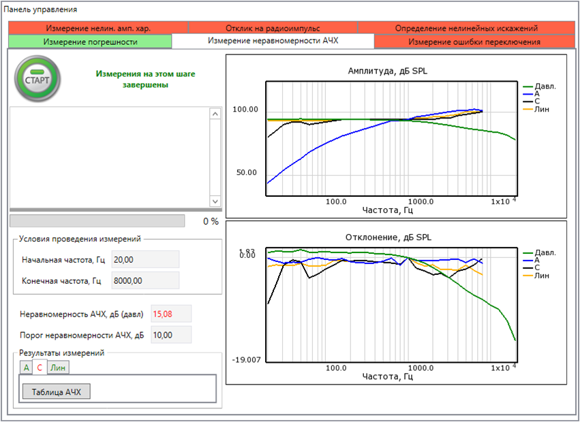The height and width of the screenshot is (422, 580).
Task: Select the 'Измерение погрешности' tab
Action: (90, 42)
